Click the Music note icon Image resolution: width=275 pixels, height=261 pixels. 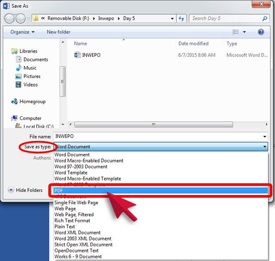[18, 68]
